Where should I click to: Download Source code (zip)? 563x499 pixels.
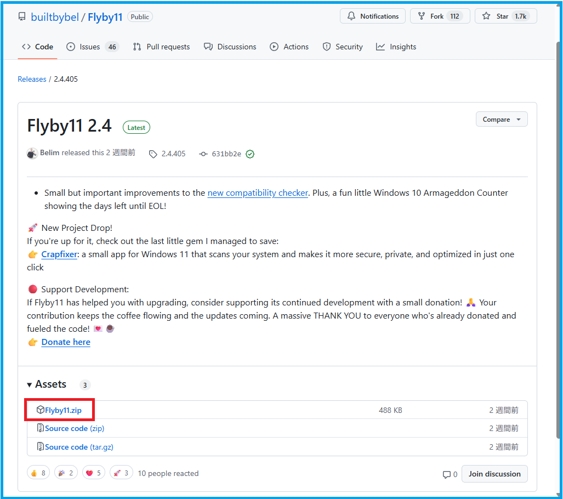point(75,428)
